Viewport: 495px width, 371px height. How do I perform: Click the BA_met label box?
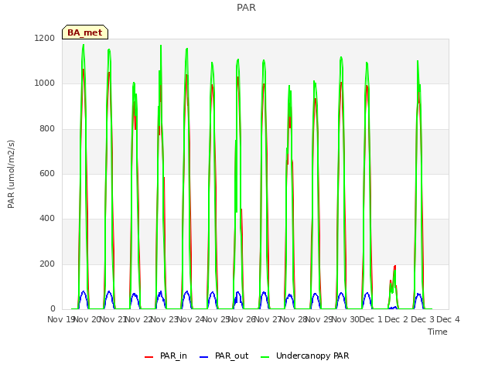[x=85, y=32]
